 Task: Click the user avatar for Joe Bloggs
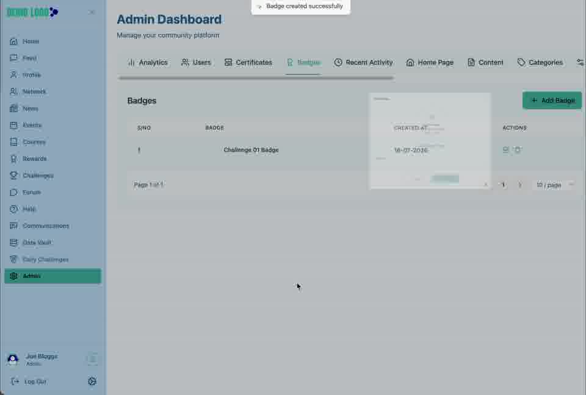coord(13,359)
